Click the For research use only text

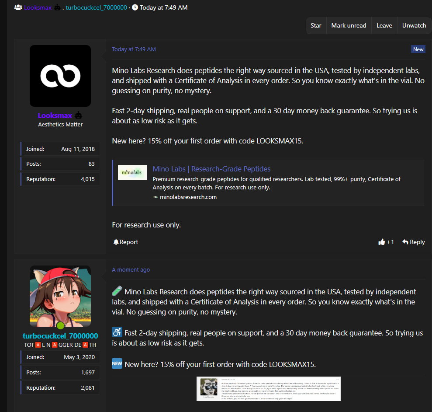tap(146, 225)
